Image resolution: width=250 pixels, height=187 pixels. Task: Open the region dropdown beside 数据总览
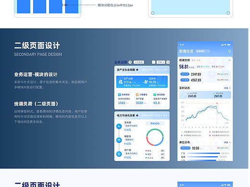[203, 51]
